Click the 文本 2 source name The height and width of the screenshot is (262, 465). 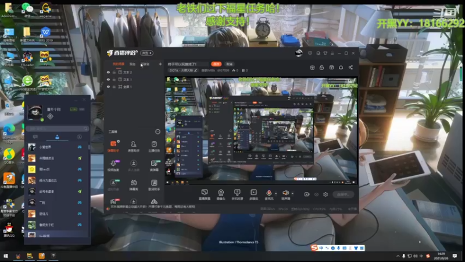coord(127,72)
